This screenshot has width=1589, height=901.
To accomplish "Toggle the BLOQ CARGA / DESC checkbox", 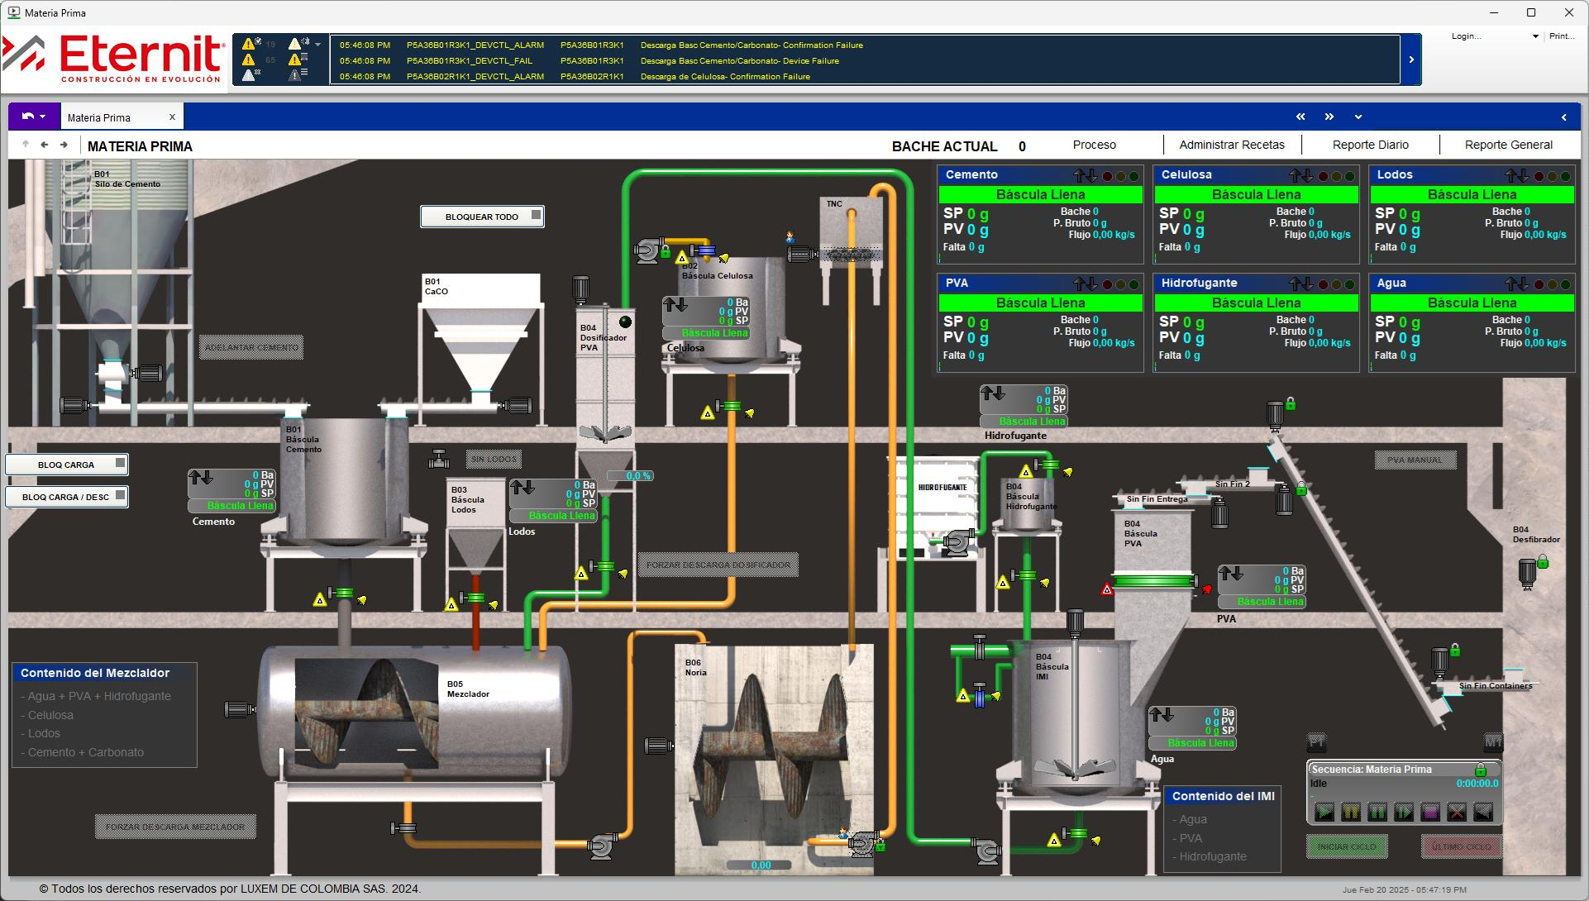I will click(x=120, y=496).
